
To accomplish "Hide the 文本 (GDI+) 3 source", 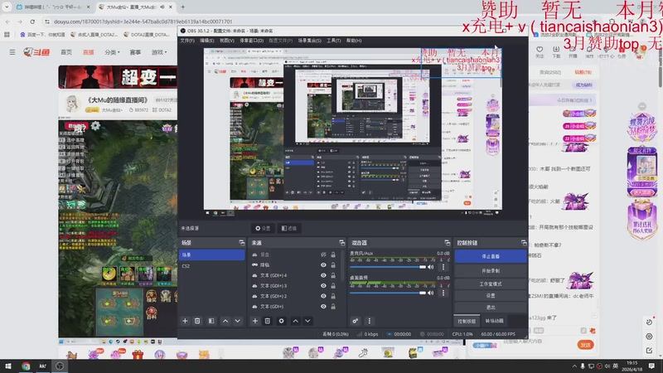I will pyautogui.click(x=323, y=286).
